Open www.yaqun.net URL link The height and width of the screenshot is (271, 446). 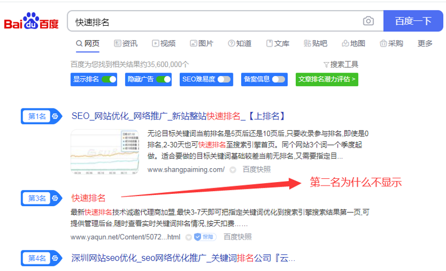[126, 237]
